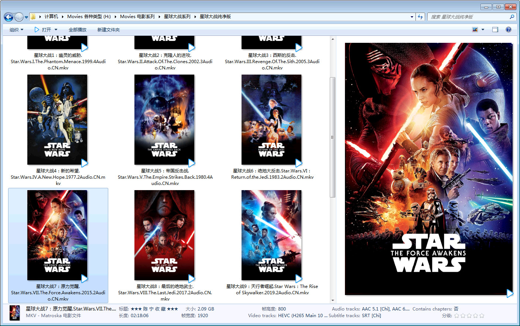Click the search box input field
The image size is (520, 326).
[x=468, y=17]
